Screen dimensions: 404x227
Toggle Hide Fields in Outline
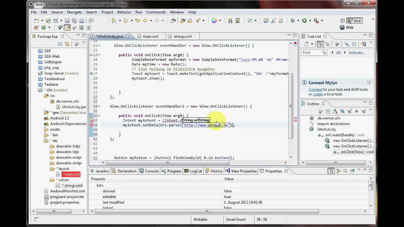click(x=342, y=111)
